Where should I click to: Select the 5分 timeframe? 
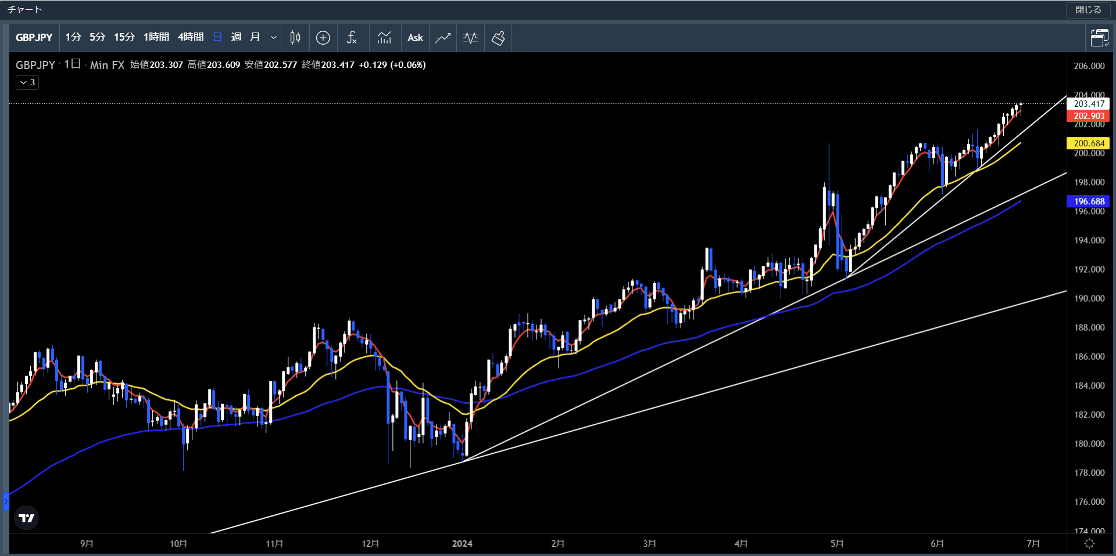point(97,37)
